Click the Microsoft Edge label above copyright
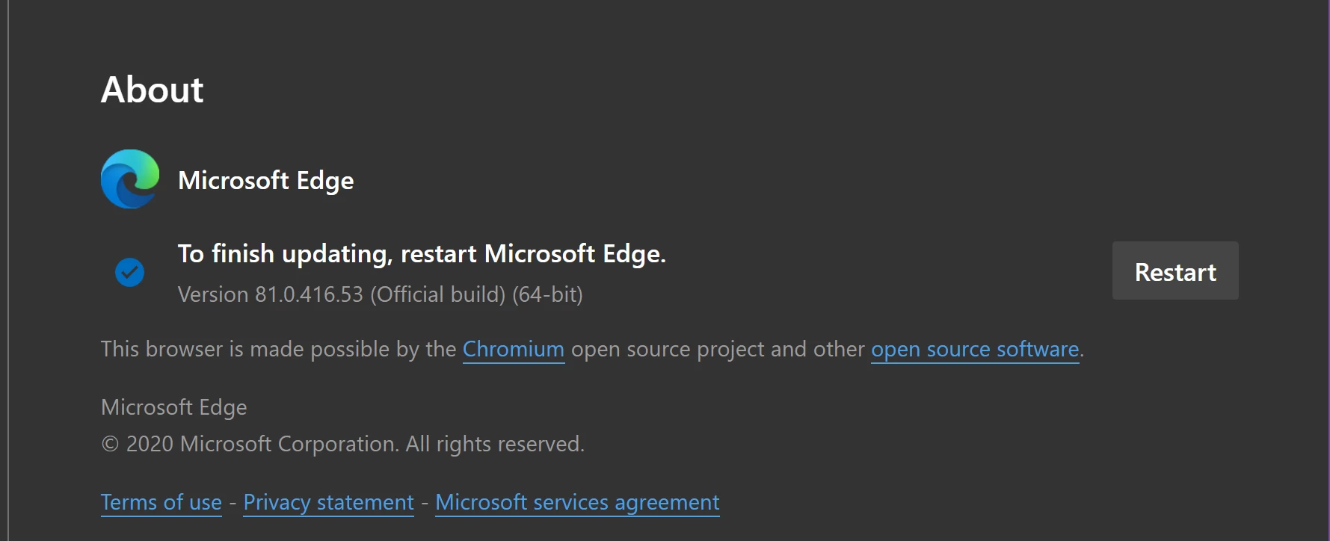Image resolution: width=1330 pixels, height=541 pixels. (x=173, y=407)
